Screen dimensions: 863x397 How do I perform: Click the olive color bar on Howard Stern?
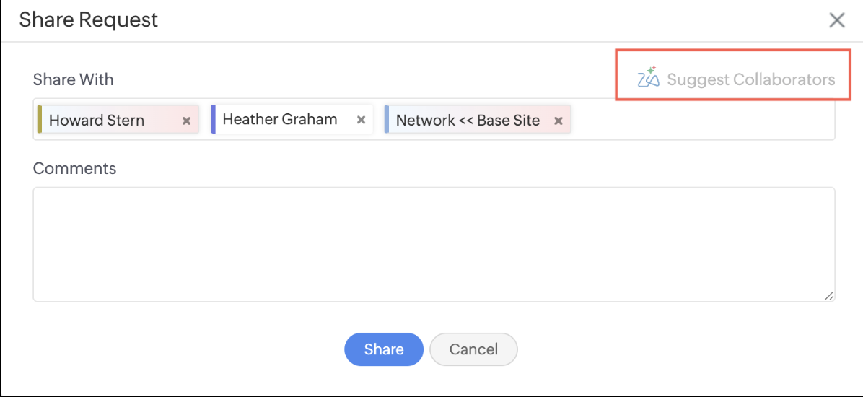[x=40, y=120]
